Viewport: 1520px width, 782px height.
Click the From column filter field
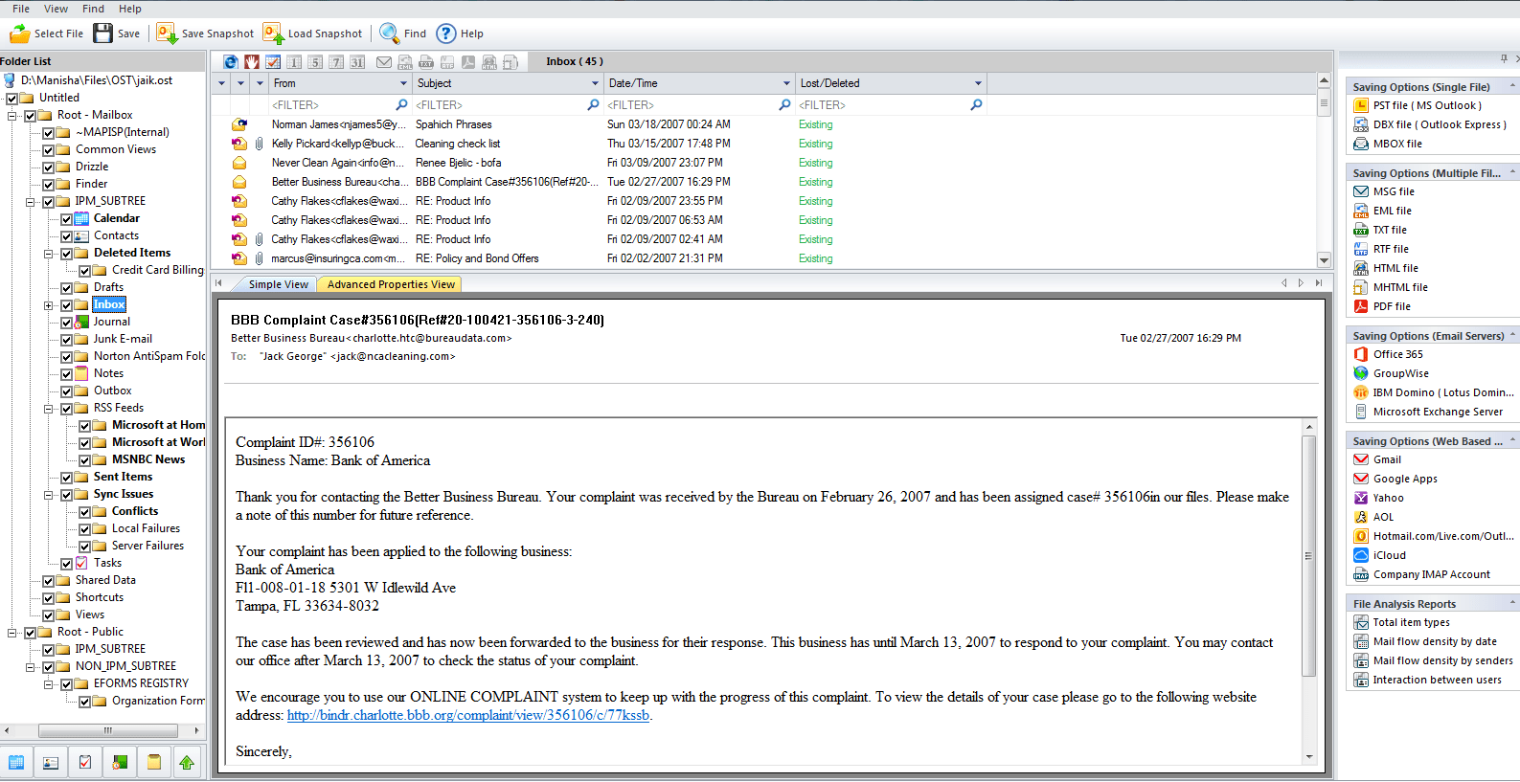pyautogui.click(x=339, y=105)
